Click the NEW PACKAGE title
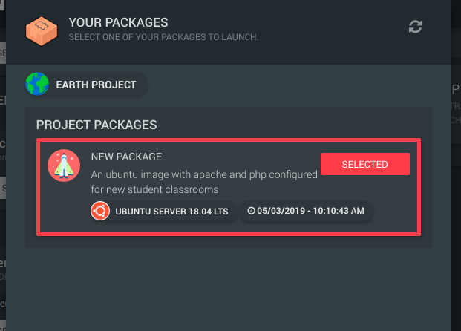This screenshot has width=461, height=331. 126,157
